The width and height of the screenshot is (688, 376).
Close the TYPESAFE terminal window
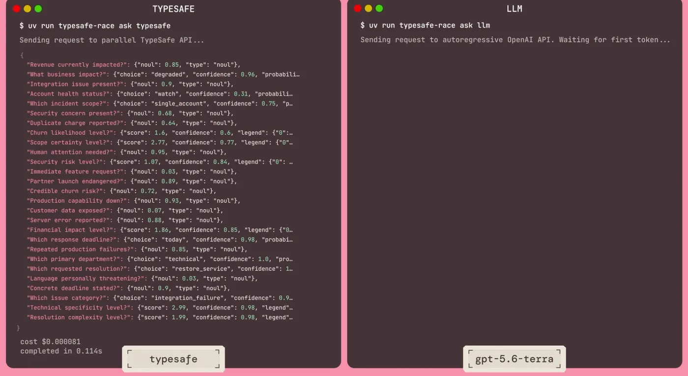[x=17, y=9]
